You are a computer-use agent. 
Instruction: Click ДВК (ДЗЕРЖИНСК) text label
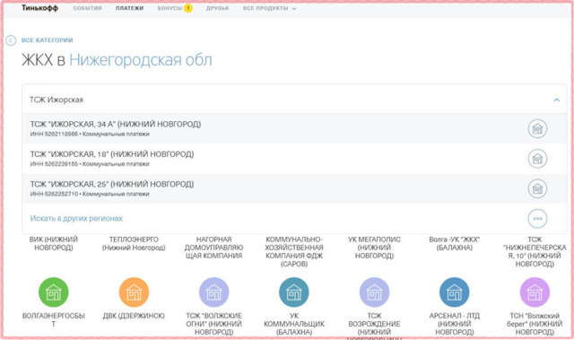(x=134, y=316)
